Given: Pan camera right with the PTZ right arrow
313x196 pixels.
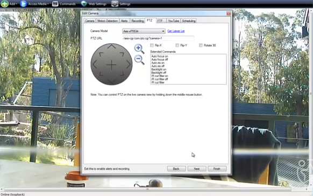Looking at the screenshot, I should 129,64.
